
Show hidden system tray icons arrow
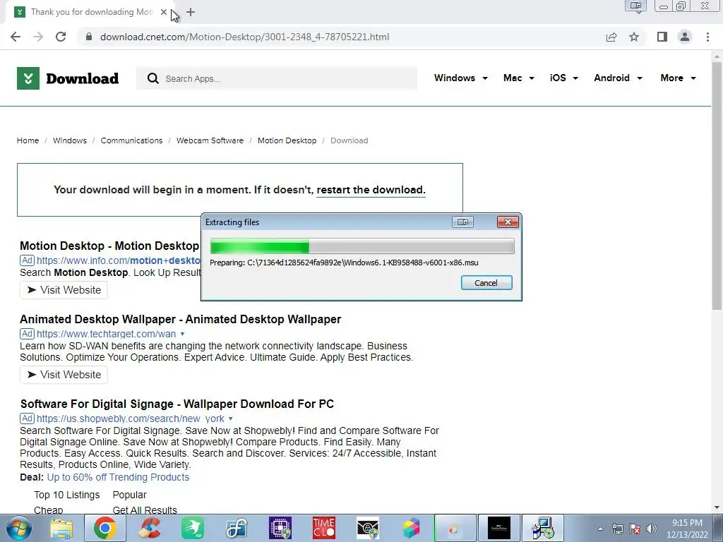pyautogui.click(x=600, y=529)
